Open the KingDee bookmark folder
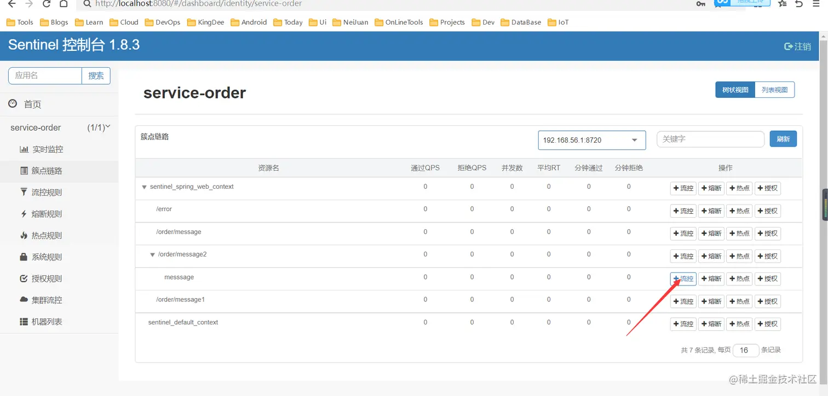828x396 pixels. pos(206,22)
